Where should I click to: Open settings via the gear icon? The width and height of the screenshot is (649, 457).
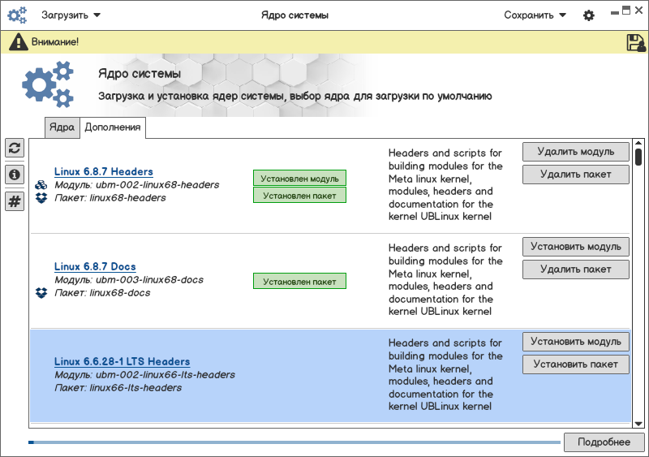pyautogui.click(x=589, y=15)
